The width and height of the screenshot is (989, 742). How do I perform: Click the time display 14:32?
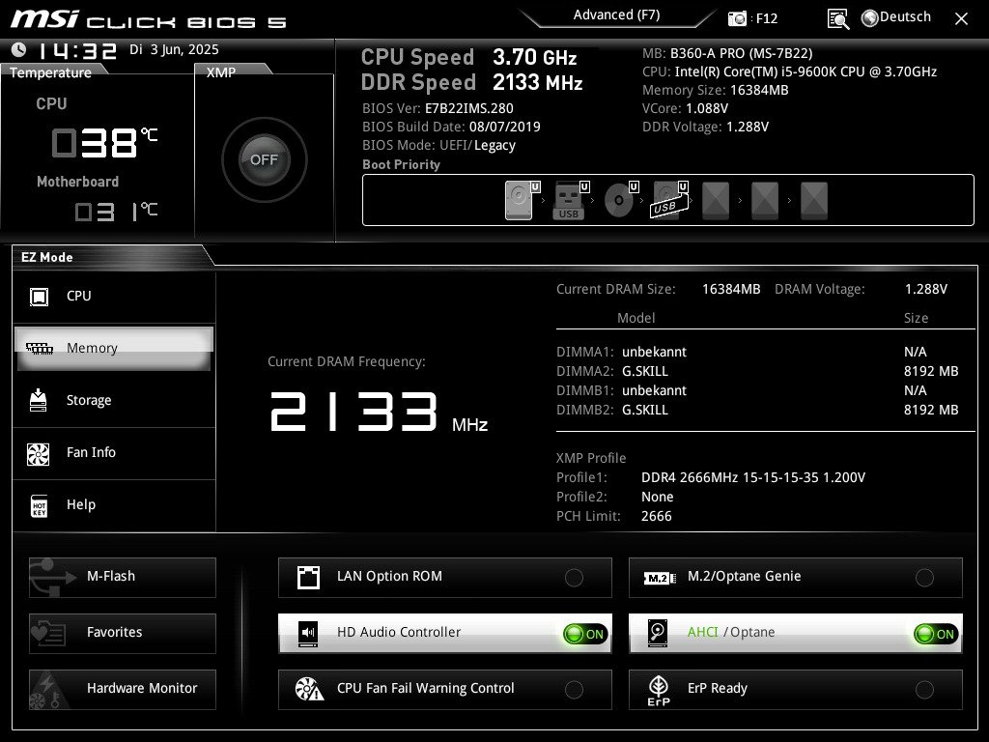(77, 50)
